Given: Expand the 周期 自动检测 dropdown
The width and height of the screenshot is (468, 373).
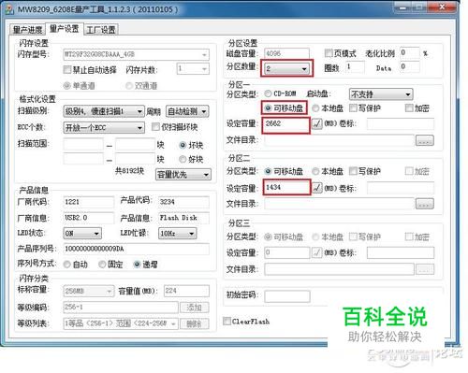Looking at the screenshot, I should point(187,111).
